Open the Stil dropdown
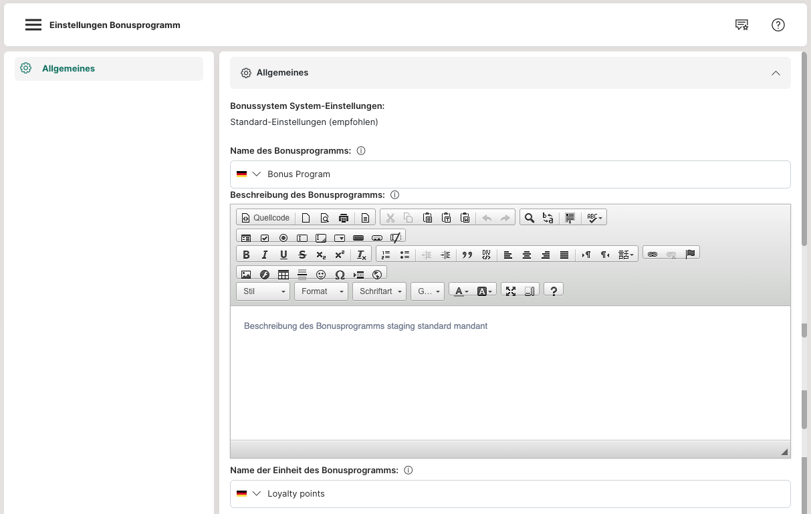 [263, 291]
